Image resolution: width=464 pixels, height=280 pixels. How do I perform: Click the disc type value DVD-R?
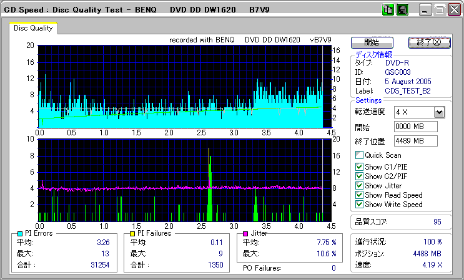(397, 63)
